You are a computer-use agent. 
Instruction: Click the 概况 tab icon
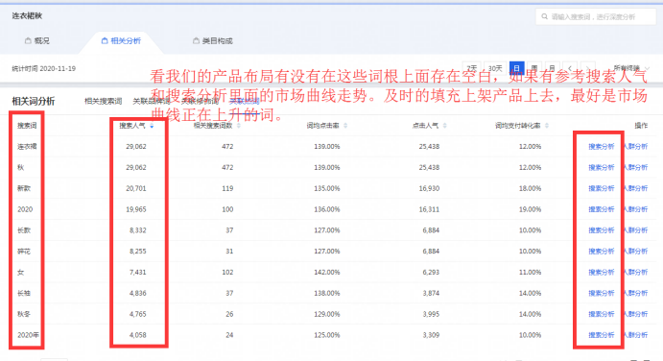[28, 40]
